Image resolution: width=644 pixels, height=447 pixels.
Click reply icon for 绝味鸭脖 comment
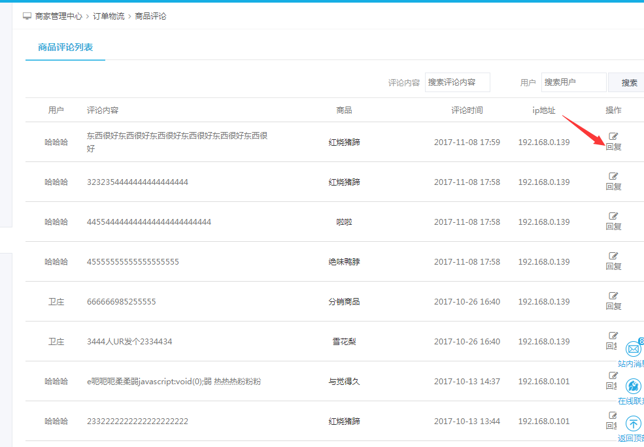(613, 256)
